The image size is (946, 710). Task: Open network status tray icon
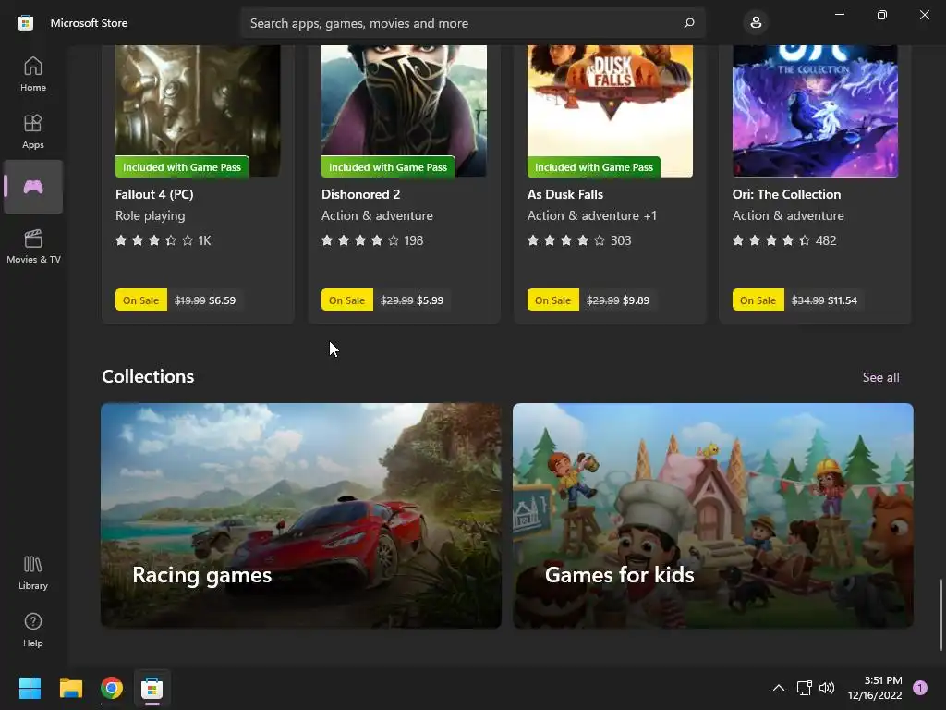pos(804,688)
